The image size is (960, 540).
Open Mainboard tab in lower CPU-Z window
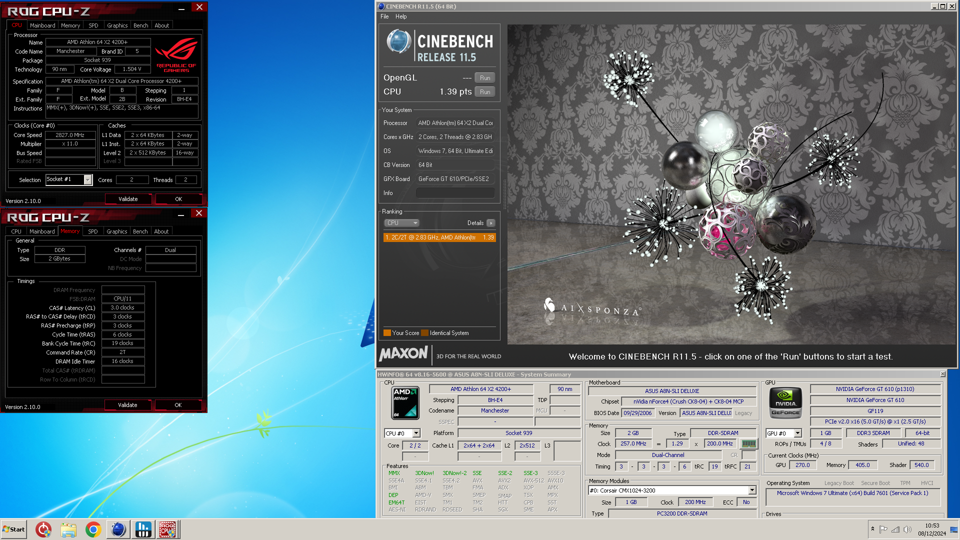tap(42, 231)
